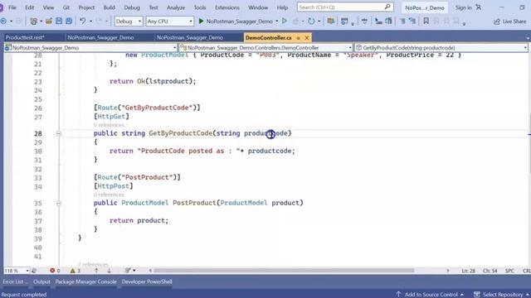
Task: Open the DemoController class navigation dropdown
Action: click(x=266, y=48)
